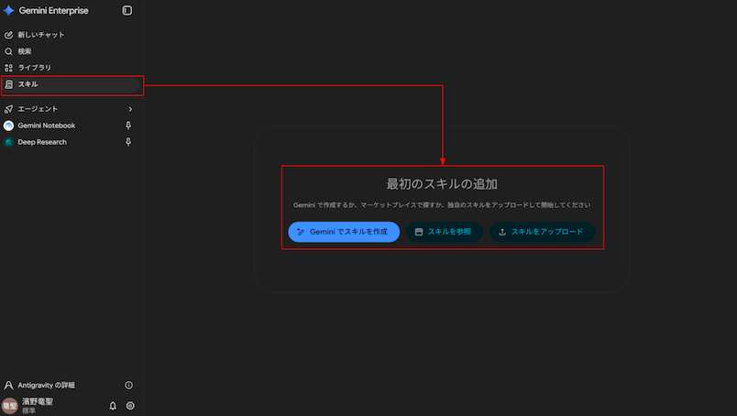This screenshot has height=416, width=737.
Task: Click the user profile avatar
Action: 9,406
